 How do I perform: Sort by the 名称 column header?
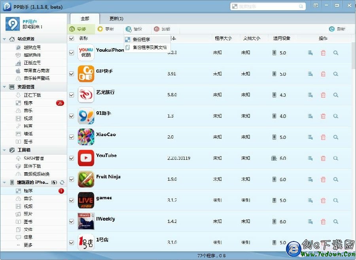(x=83, y=38)
